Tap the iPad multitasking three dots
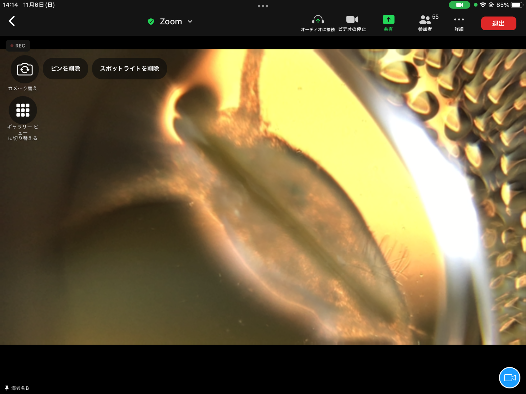The image size is (526, 394). 263,6
